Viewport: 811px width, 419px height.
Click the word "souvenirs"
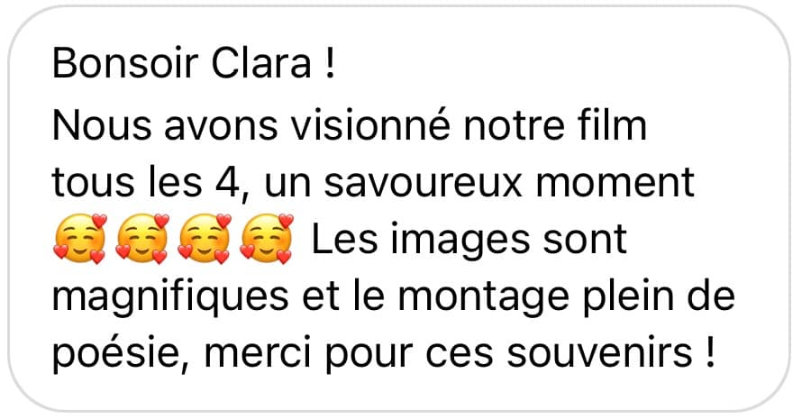click(599, 354)
